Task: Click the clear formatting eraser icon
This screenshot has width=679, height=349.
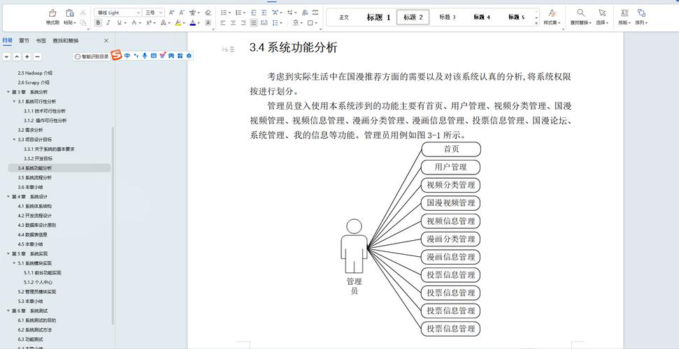Action: point(208,13)
